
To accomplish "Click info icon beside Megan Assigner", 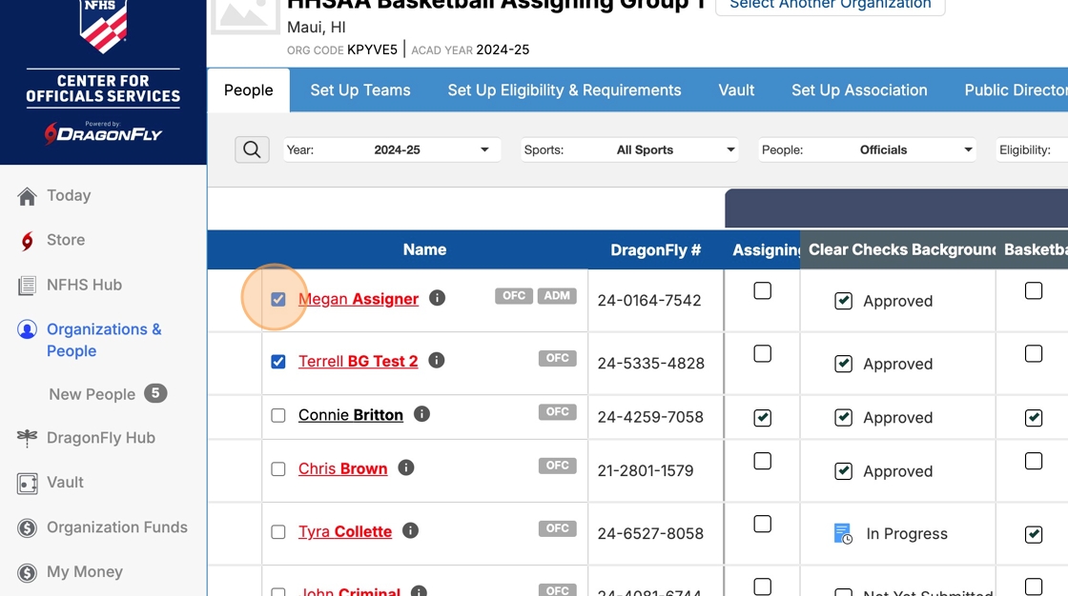I will [x=437, y=298].
